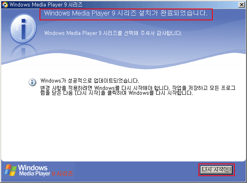Click the small blue info icon beside update message
The width and height of the screenshot is (247, 183).
32,82
